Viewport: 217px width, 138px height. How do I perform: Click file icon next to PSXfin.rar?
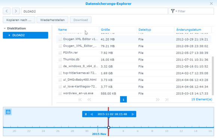tap(60, 53)
